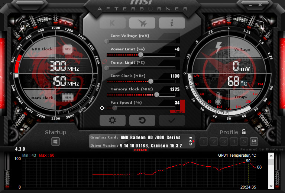Viewport: 285px width, 193px height.
Task: Click the Memory Clock slider handle
Action: click(x=157, y=94)
